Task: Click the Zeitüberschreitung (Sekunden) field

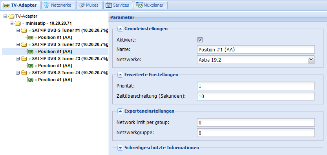Action: click(256, 96)
